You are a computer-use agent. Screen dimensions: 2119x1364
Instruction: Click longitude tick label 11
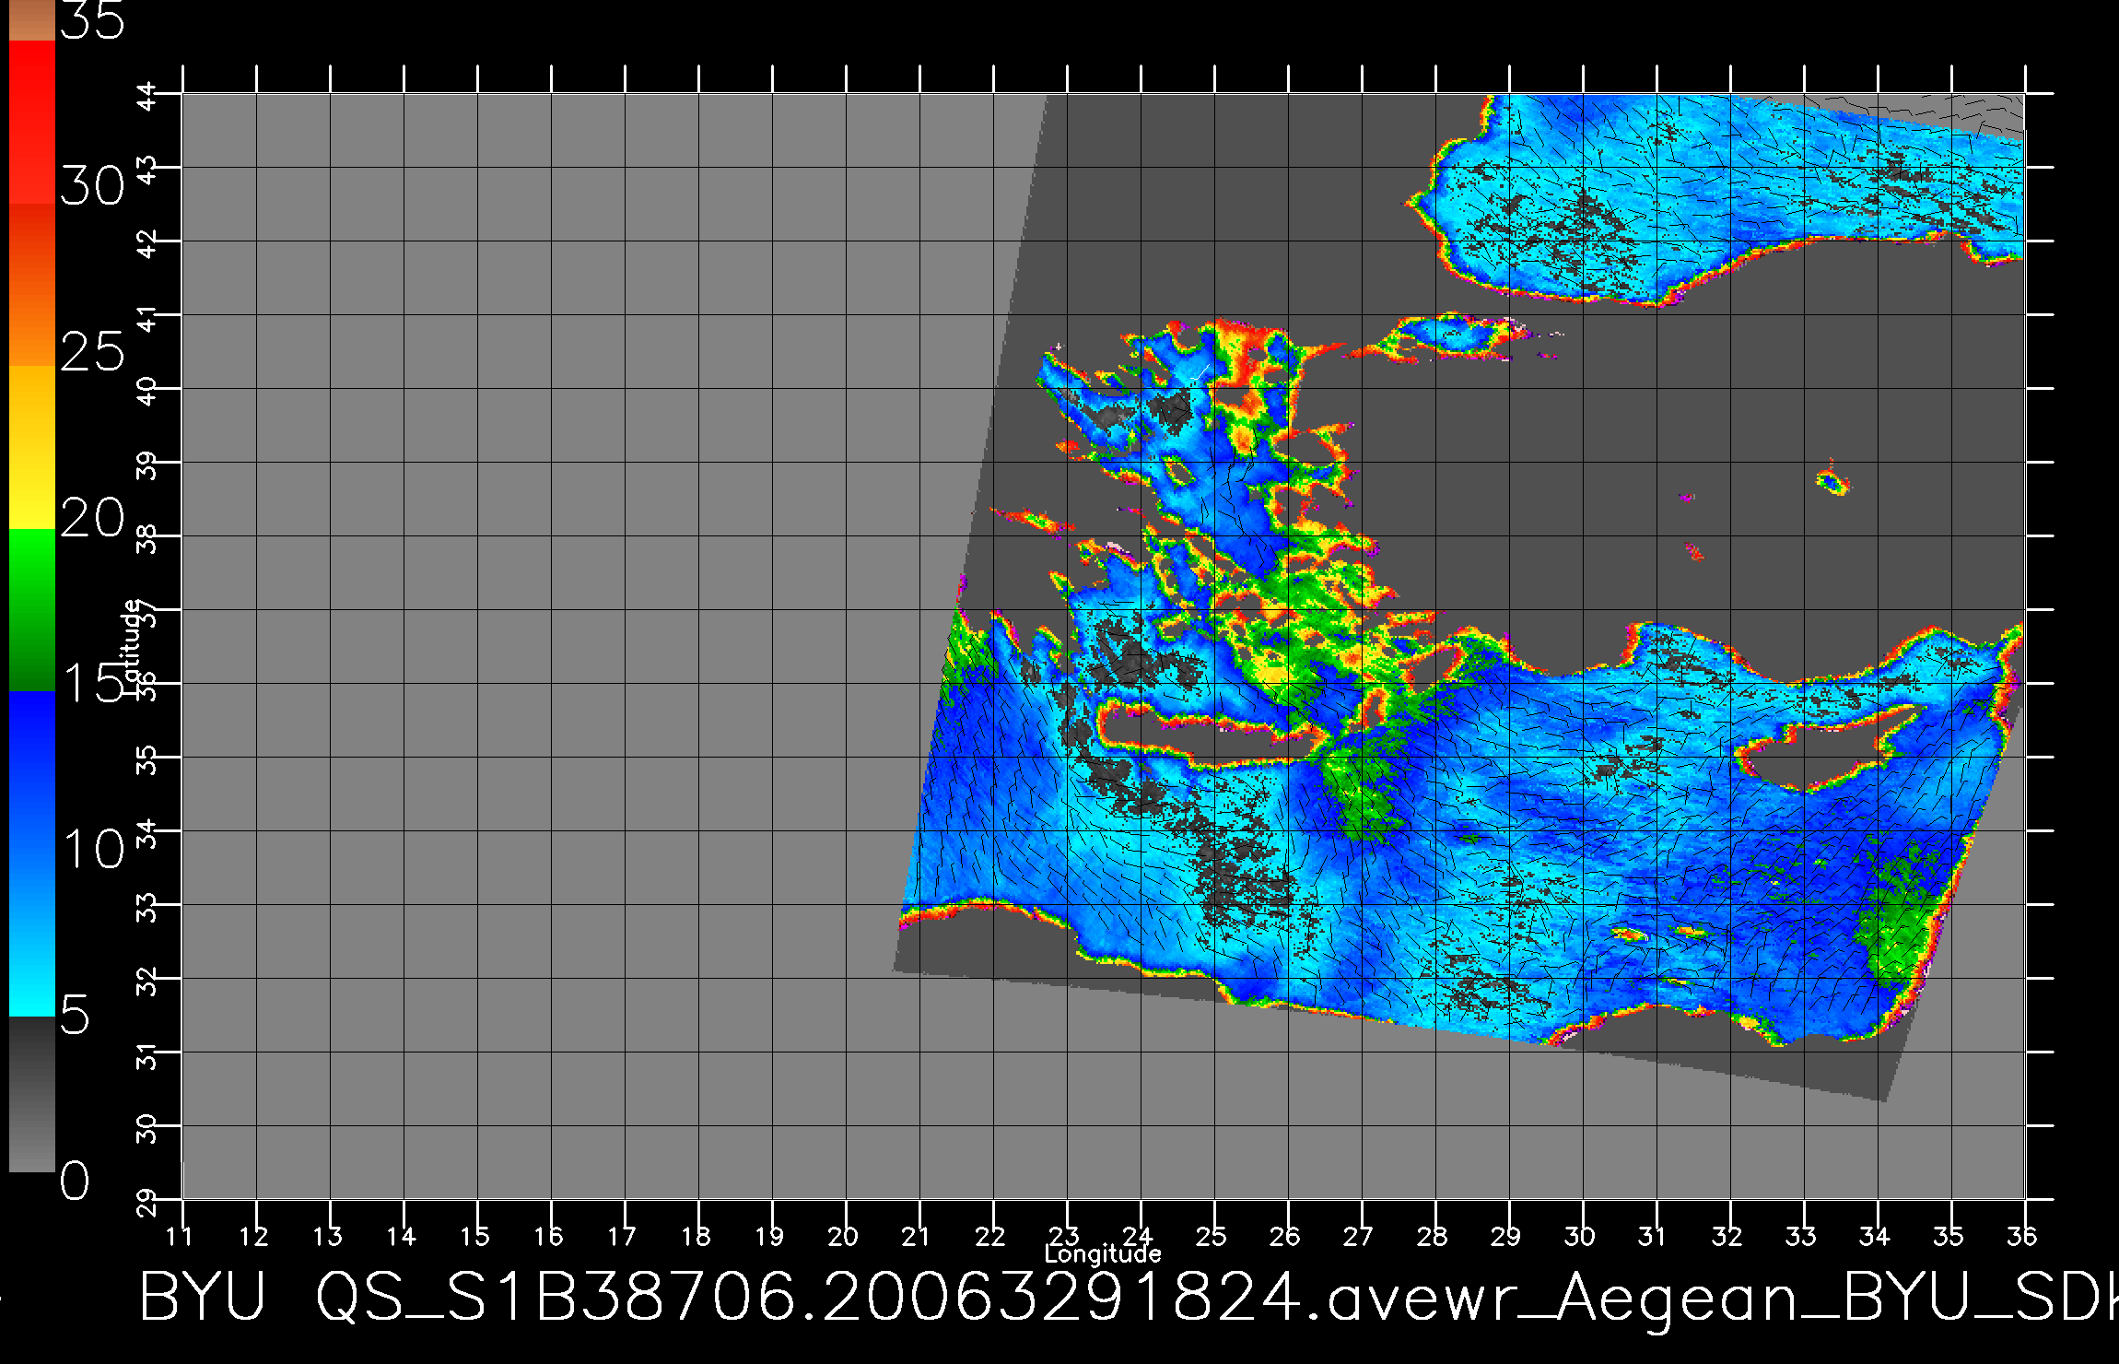(180, 1237)
